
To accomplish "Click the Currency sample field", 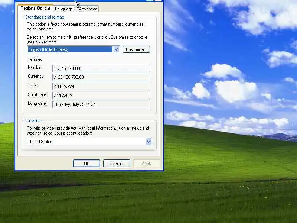I will (x=101, y=77).
